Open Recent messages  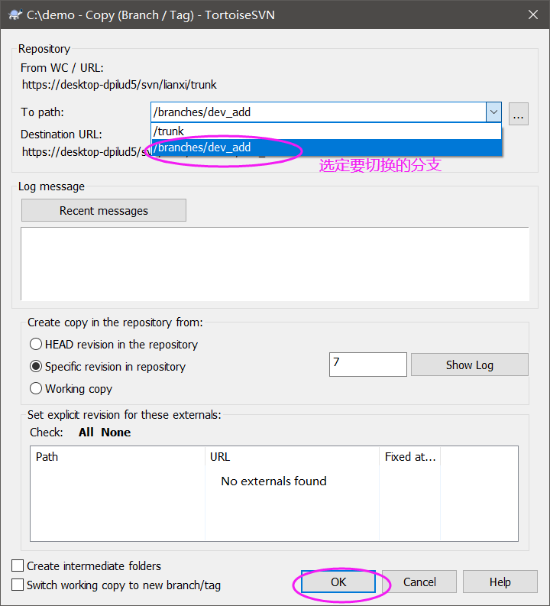pyautogui.click(x=104, y=211)
